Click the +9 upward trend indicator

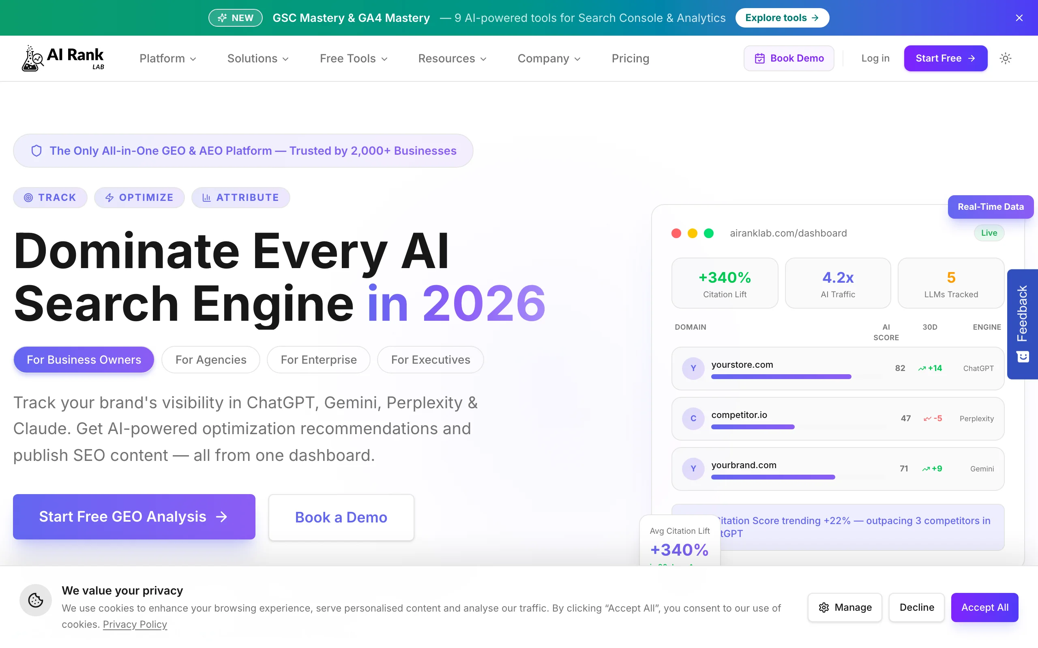932,469
